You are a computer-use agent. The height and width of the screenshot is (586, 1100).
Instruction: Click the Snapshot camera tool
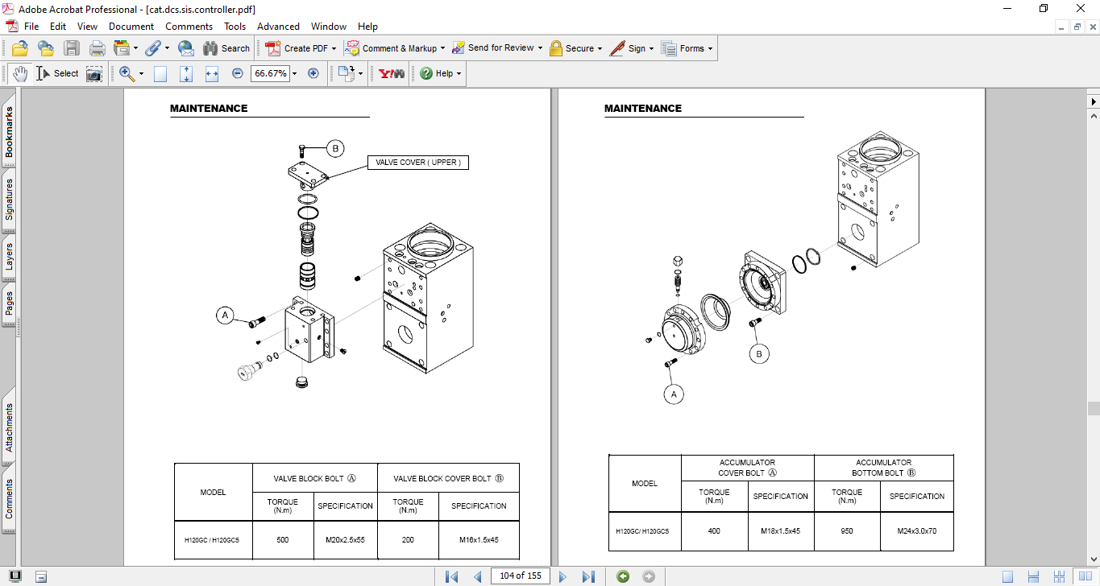tap(94, 73)
